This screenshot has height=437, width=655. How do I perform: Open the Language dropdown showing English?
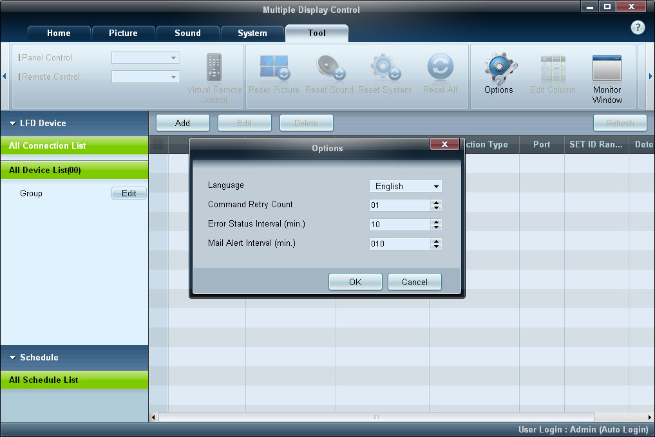[x=405, y=186]
